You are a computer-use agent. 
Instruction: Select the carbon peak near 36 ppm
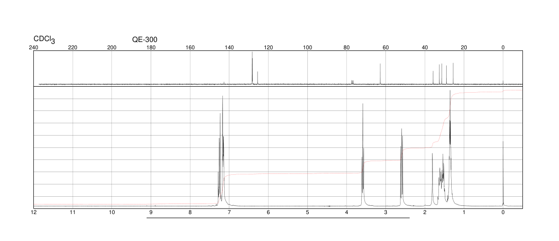pos(433,78)
